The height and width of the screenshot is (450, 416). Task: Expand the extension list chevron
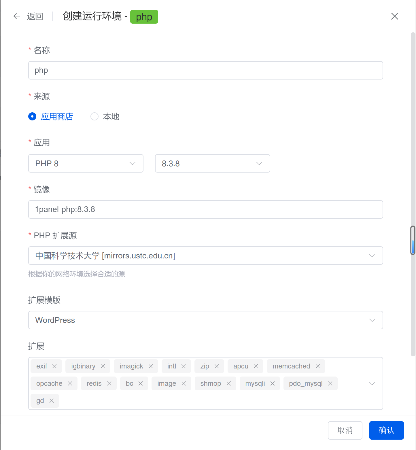click(x=372, y=383)
